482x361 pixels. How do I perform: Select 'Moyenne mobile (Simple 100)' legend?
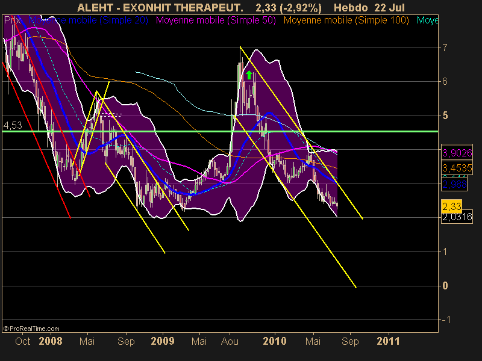pos(346,20)
